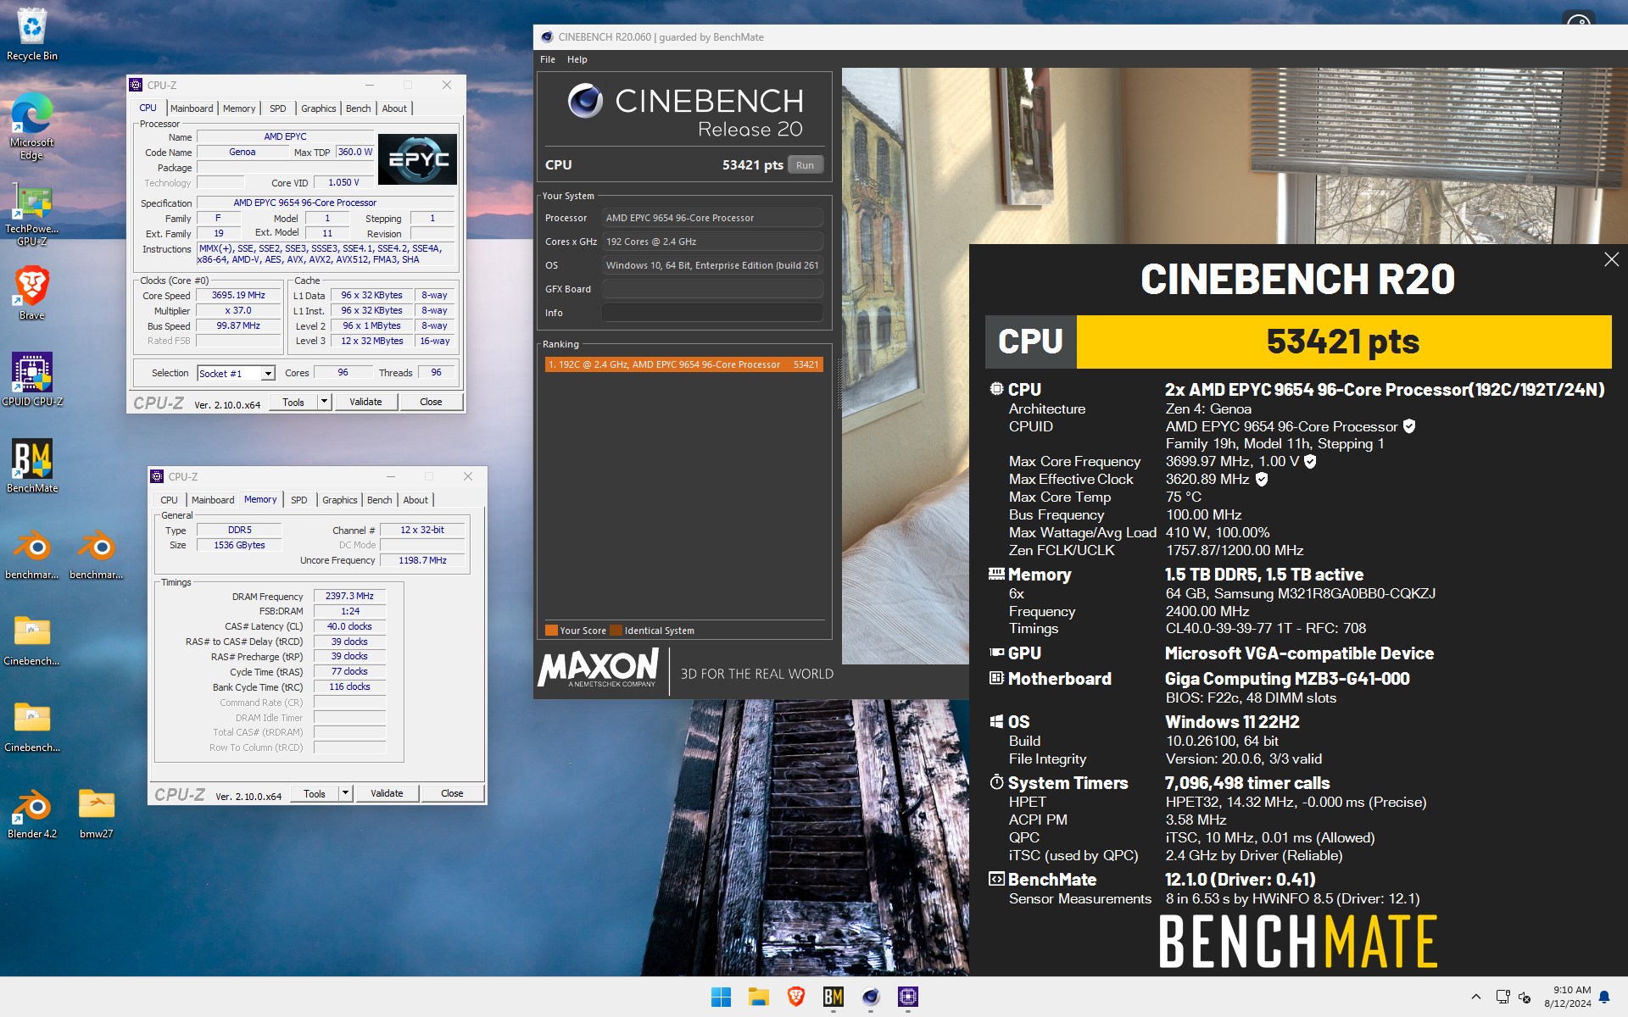
Task: Open notifications bell in system tray
Action: pyautogui.click(x=1604, y=997)
